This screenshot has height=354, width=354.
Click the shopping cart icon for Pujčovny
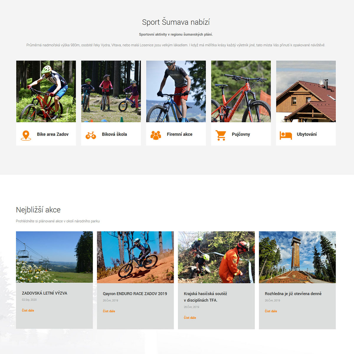click(221, 135)
